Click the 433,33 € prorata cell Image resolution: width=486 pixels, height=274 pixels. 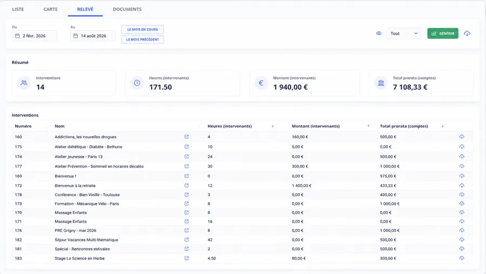(x=388, y=185)
